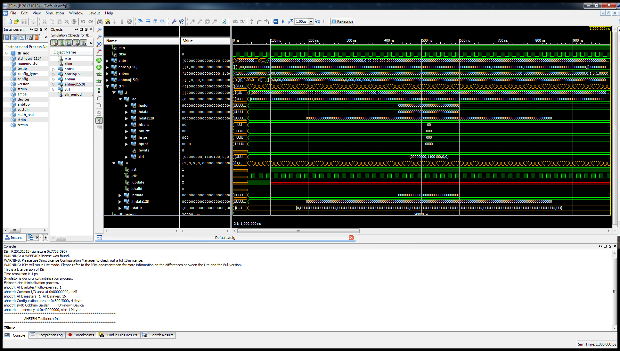Collapse .ac group in waveform names
This screenshot has height=351, width=620.
(x=120, y=99)
